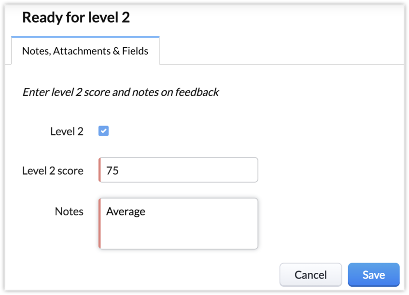Click the word "Attachments" in the tab label

(x=81, y=51)
